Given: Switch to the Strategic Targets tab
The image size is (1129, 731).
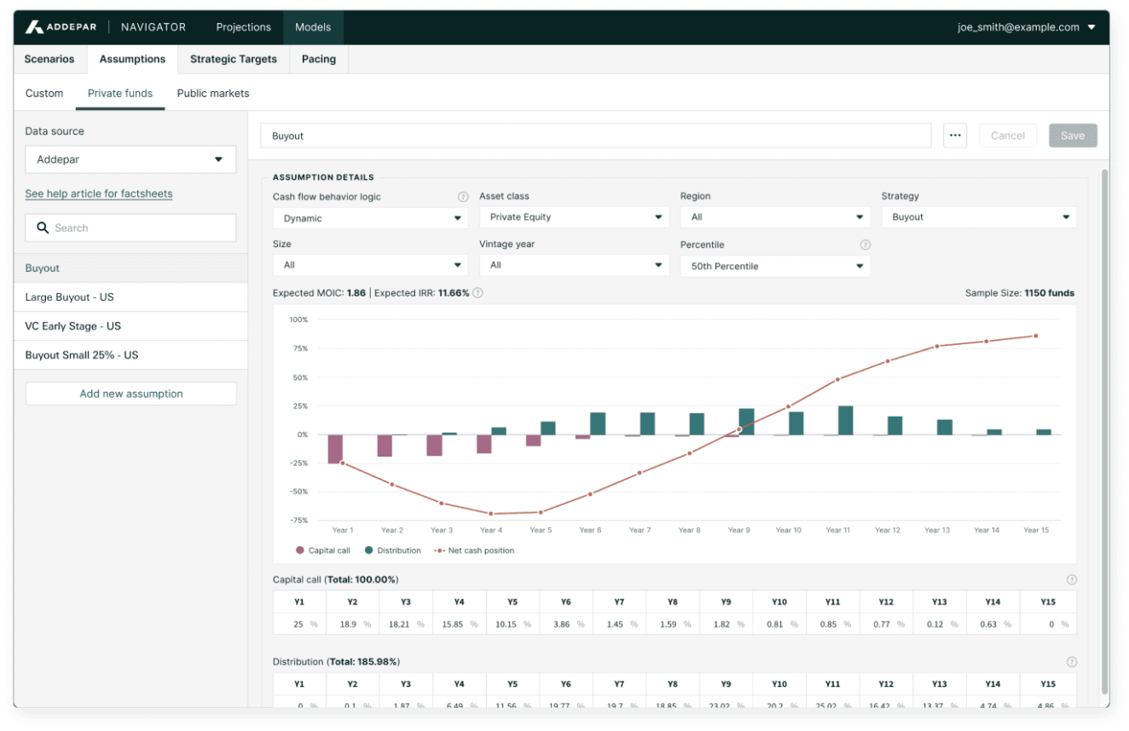Looking at the screenshot, I should coord(233,60).
